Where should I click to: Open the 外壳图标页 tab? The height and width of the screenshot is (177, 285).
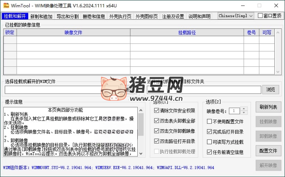point(146,16)
